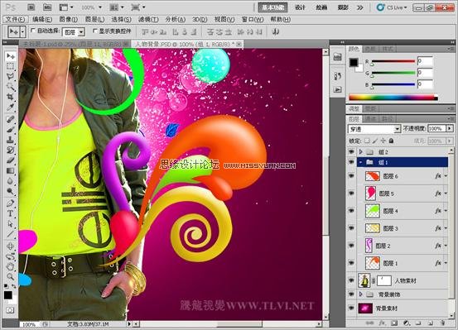Select the History Brush tool
Viewport: 458px width, 330px height.
click(x=11, y=150)
